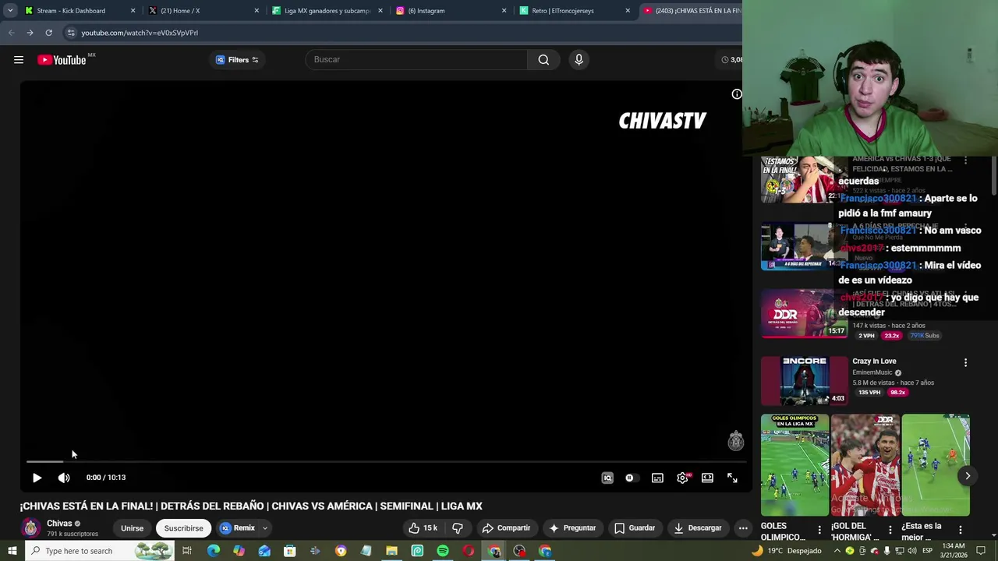Image resolution: width=998 pixels, height=561 pixels.
Task: Enter fullscreen mode
Action: (732, 478)
